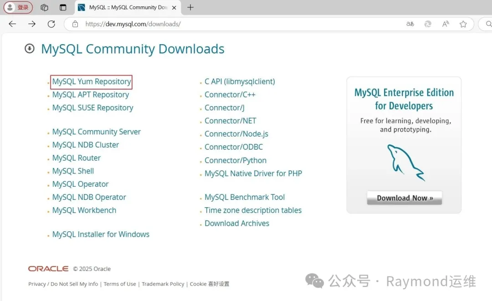Image resolution: width=492 pixels, height=301 pixels.
Task: Click the MySQL dolphin logo image
Action: (x=405, y=163)
